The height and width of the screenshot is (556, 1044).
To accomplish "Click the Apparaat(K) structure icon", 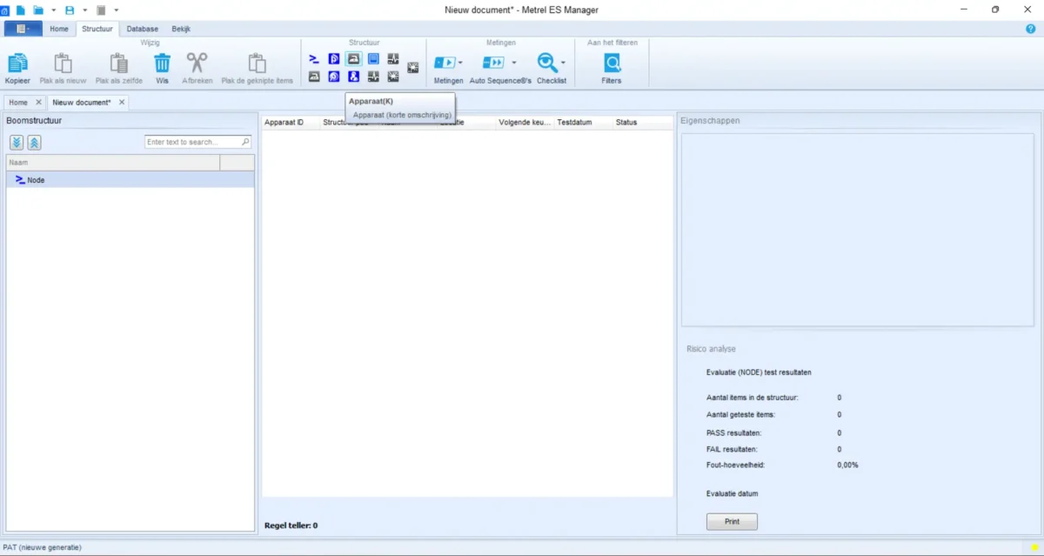I will (x=353, y=59).
